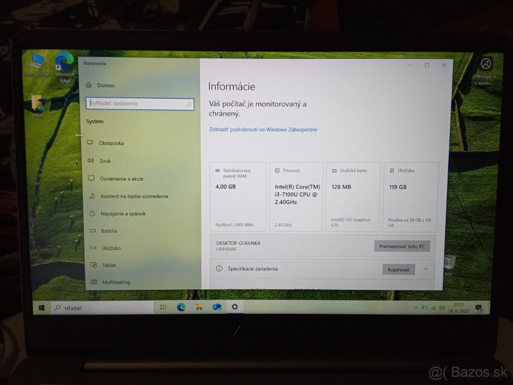Image resolution: width=513 pixels, height=385 pixels.
Task: Click the Premenovať toto PC button
Action: pyautogui.click(x=402, y=246)
